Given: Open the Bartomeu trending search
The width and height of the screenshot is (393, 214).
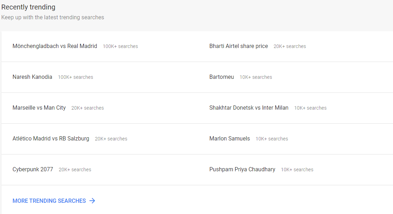Looking at the screenshot, I should pos(221,77).
